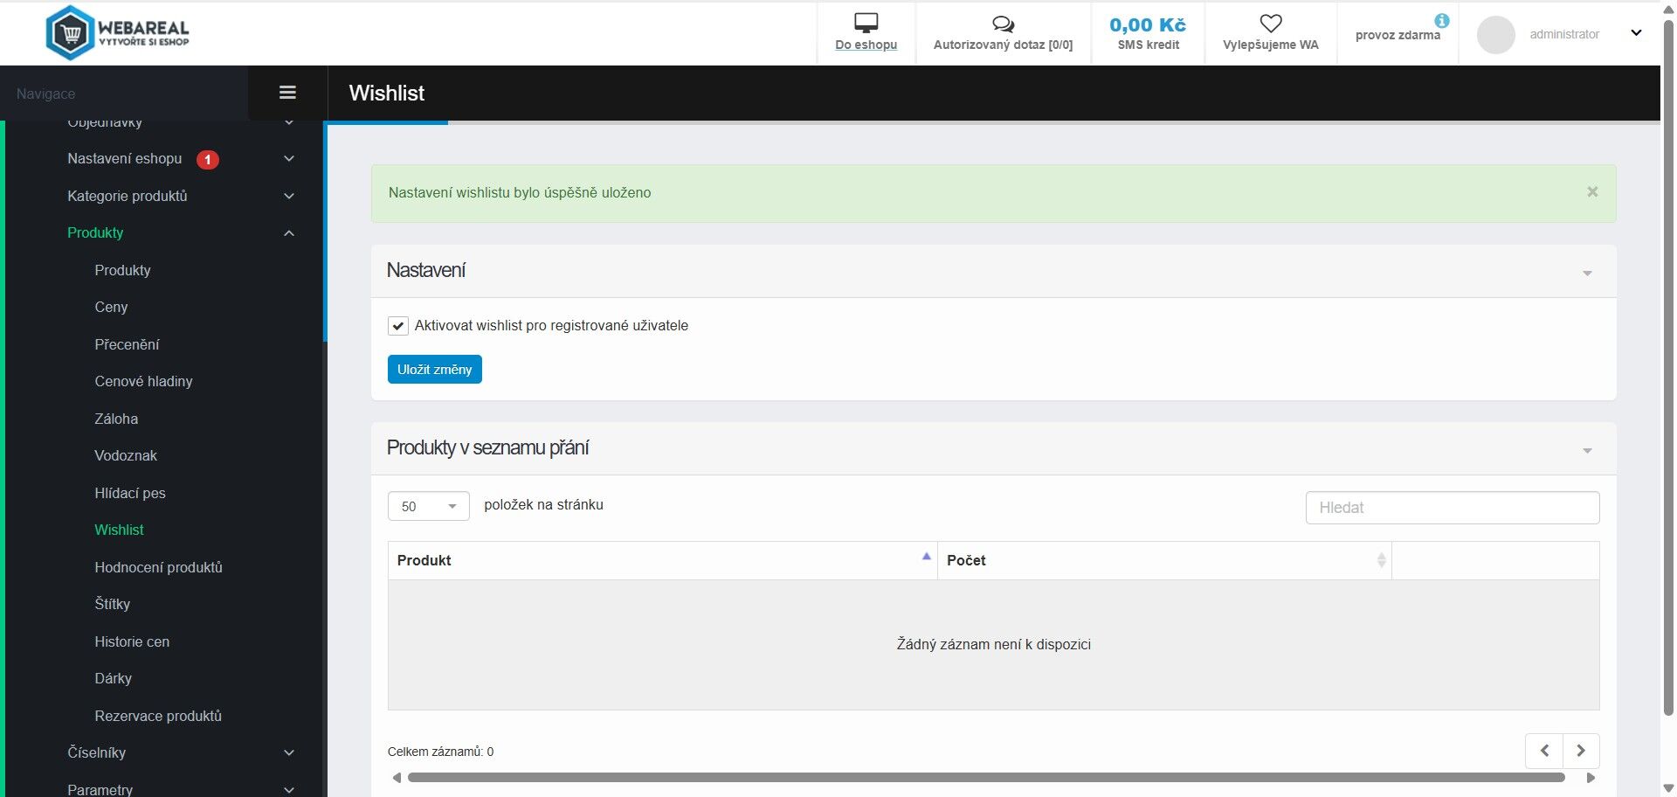The width and height of the screenshot is (1677, 797).
Task: Open Vodoznak menu item
Action: pyautogui.click(x=126, y=455)
